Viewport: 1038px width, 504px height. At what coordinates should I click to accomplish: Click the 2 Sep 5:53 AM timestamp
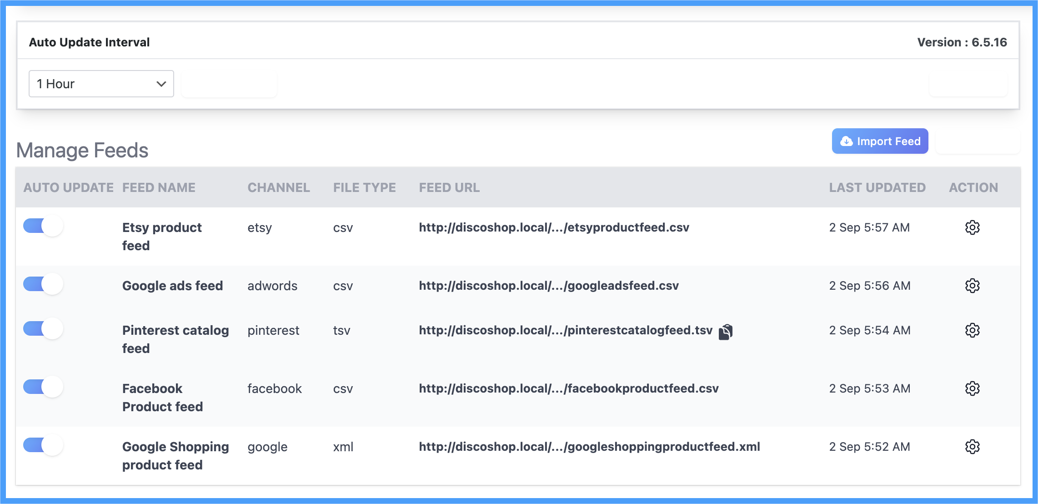pyautogui.click(x=870, y=388)
